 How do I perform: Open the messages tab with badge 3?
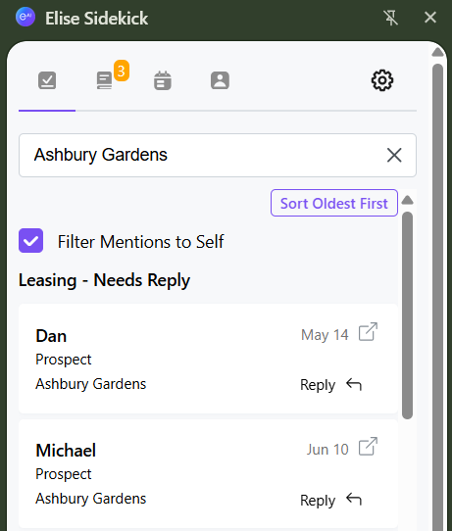point(105,80)
